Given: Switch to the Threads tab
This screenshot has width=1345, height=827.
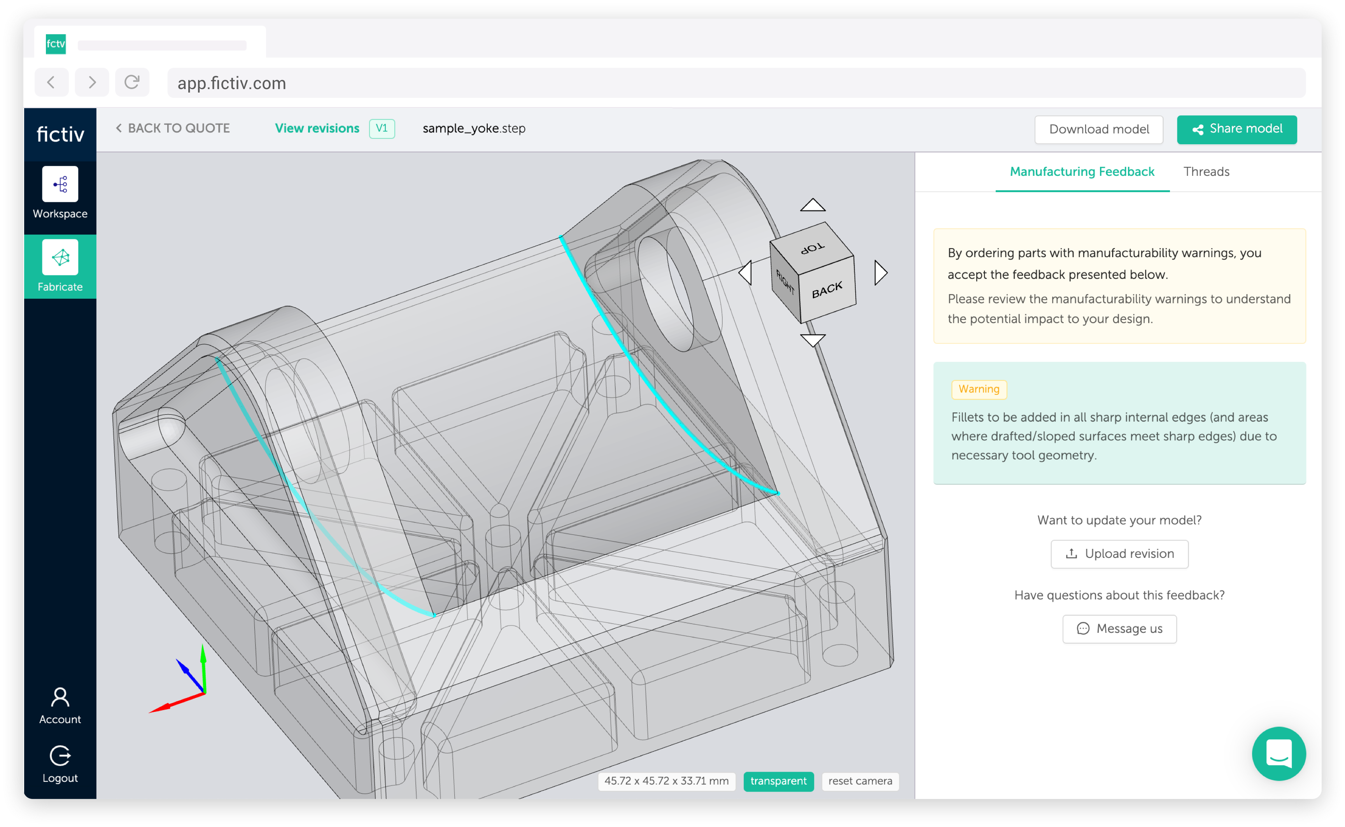Looking at the screenshot, I should pyautogui.click(x=1207, y=171).
